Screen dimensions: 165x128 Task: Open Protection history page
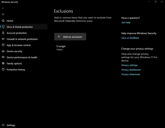[24, 70]
